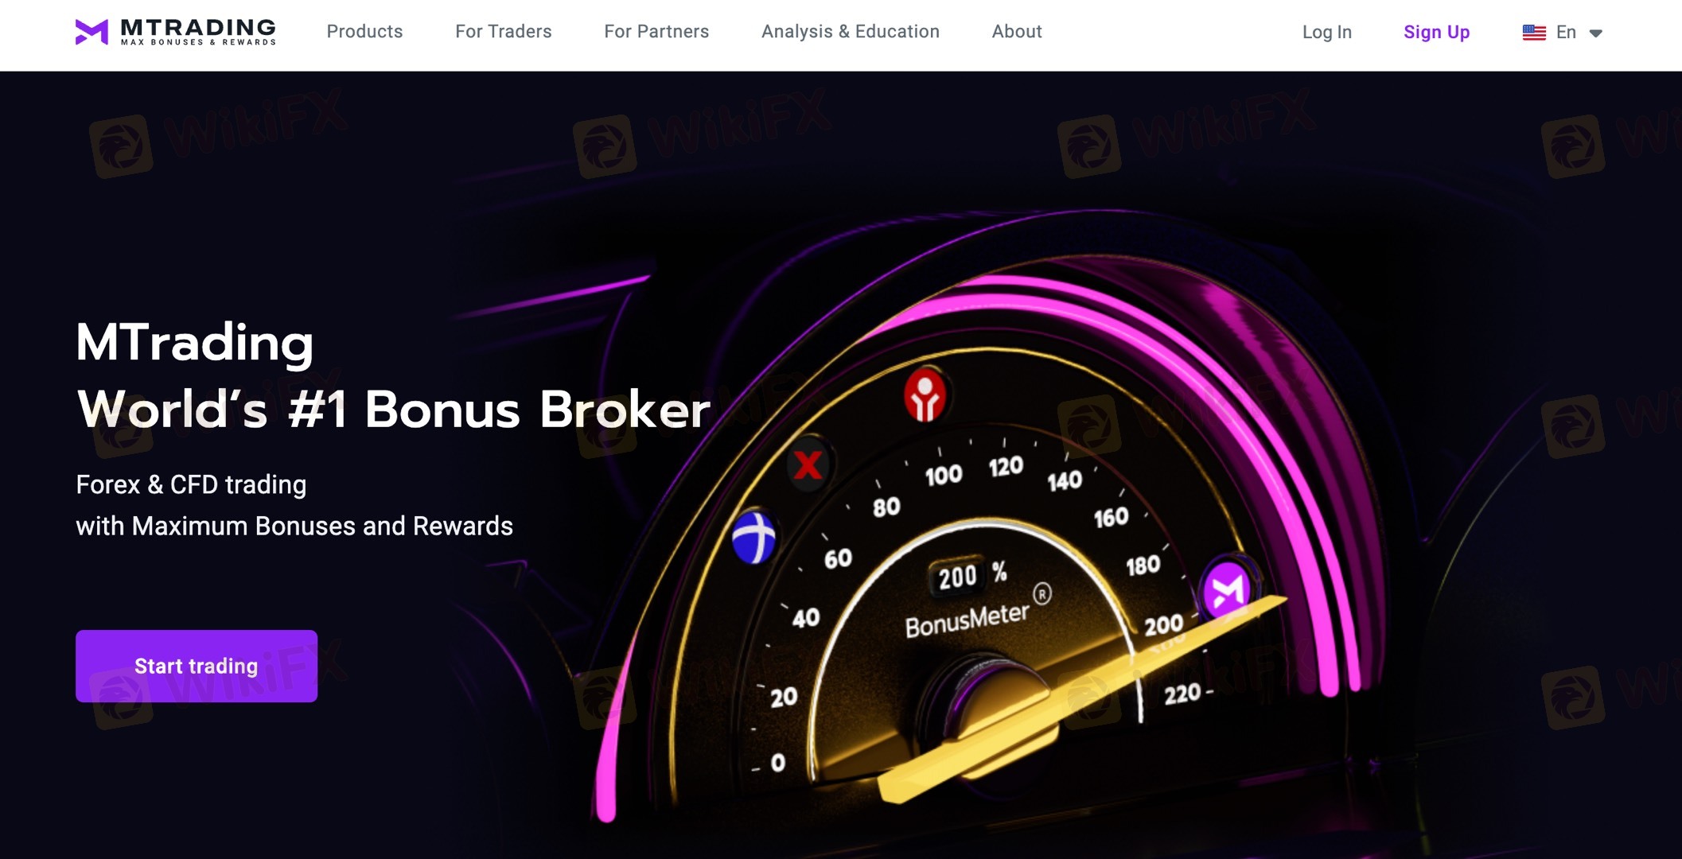Screen dimensions: 1682x859
Task: Click the red X badge on the gauge
Action: [808, 464]
